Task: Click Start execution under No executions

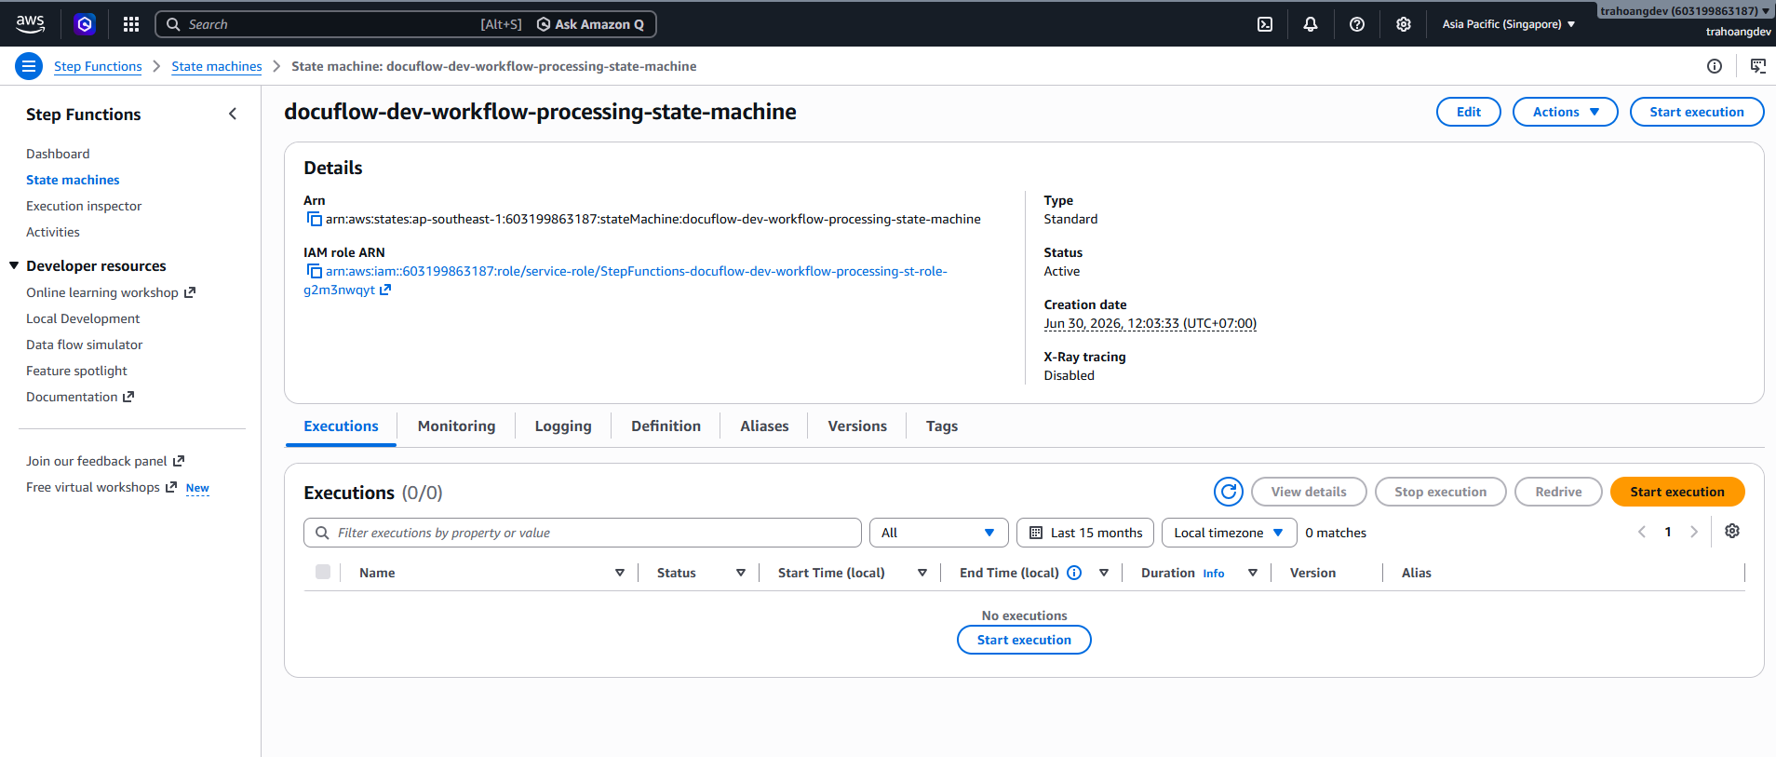Action: [x=1024, y=640]
